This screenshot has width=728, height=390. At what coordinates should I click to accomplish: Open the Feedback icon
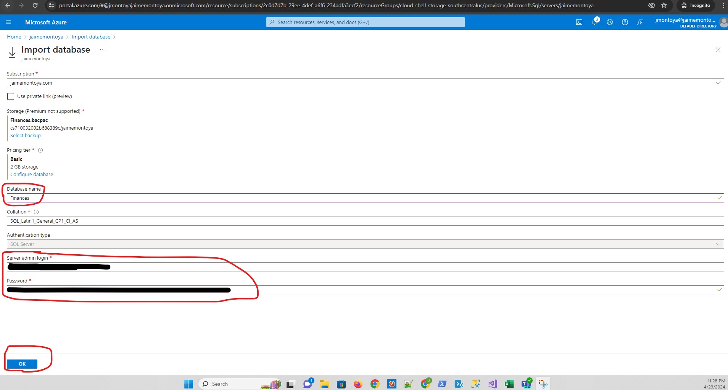tap(640, 22)
